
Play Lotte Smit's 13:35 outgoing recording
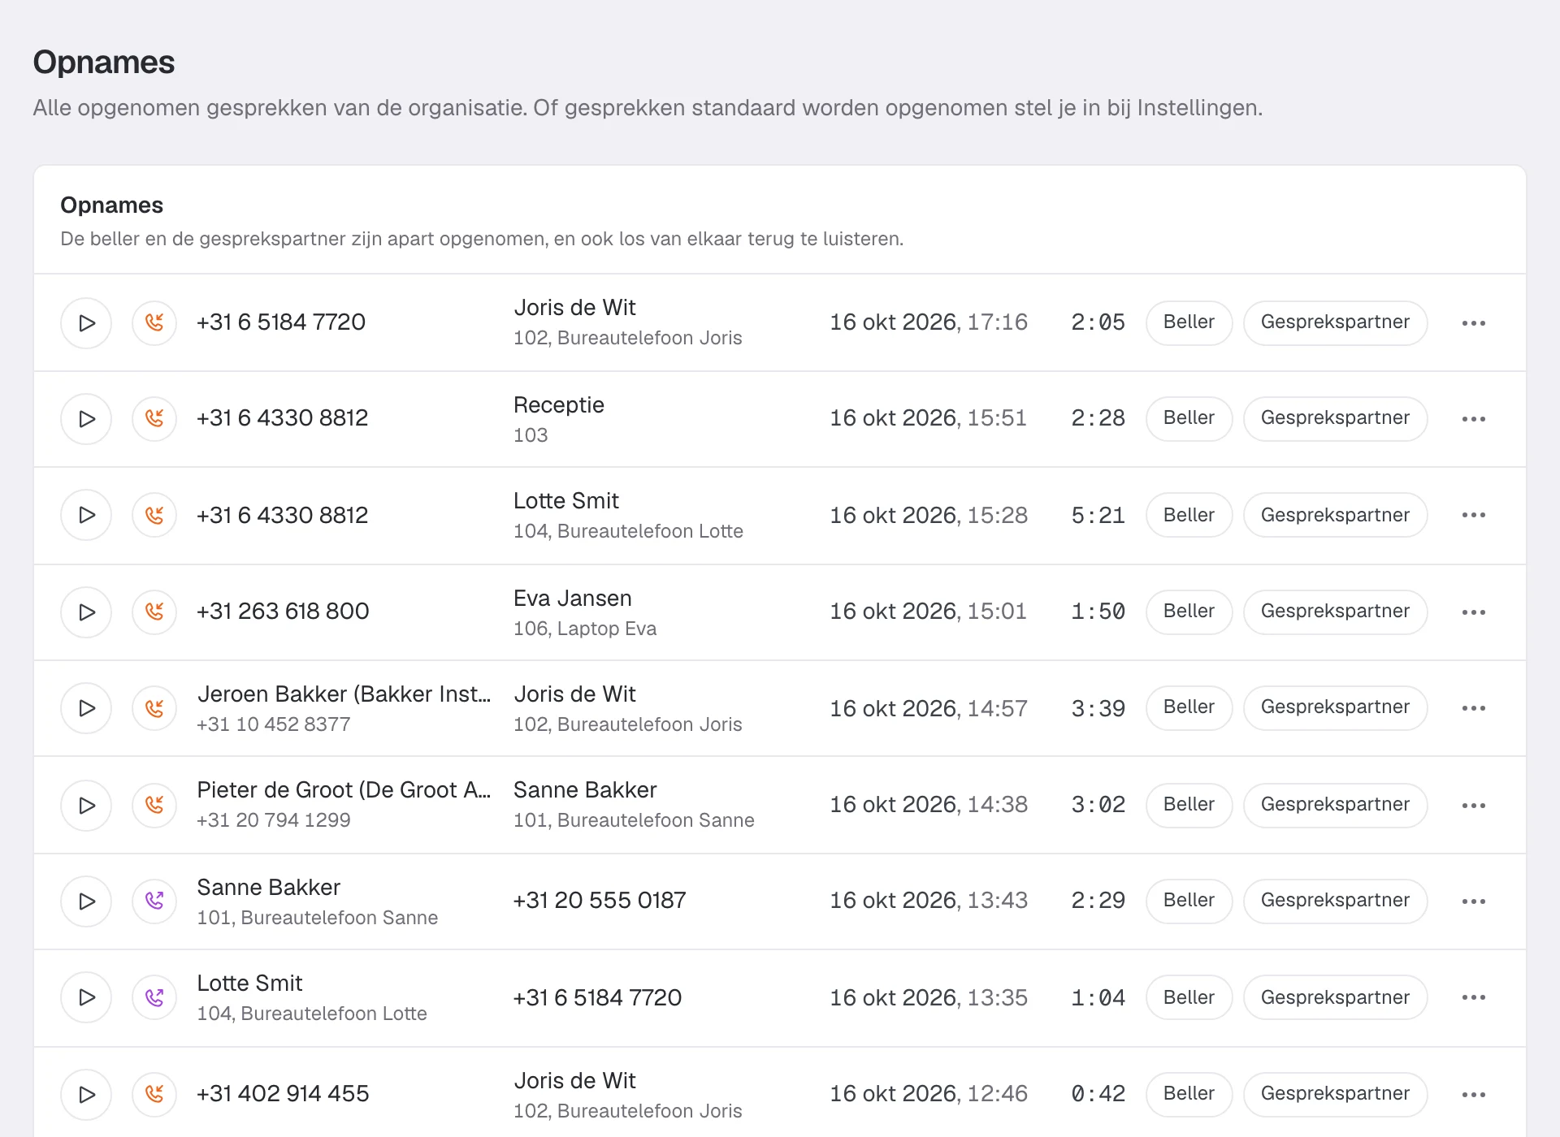[x=86, y=997]
